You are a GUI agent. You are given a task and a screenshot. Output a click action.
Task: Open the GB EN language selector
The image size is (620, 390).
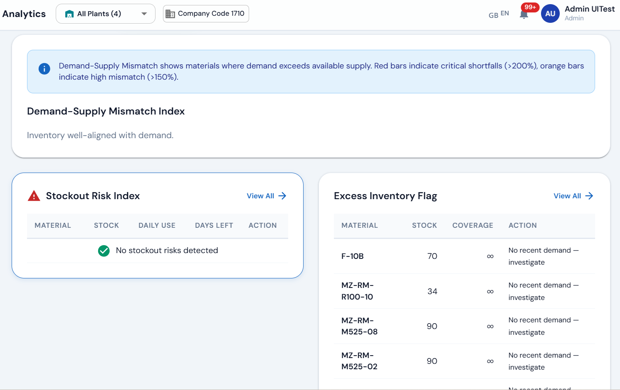point(499,14)
